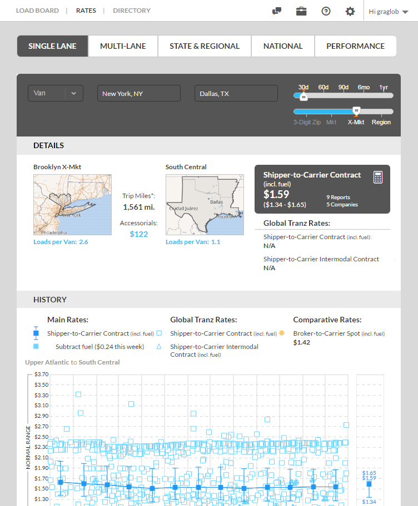Screen dimensions: 418x506
Task: Click the Spot rate $1.42 value
Action: 302,342
